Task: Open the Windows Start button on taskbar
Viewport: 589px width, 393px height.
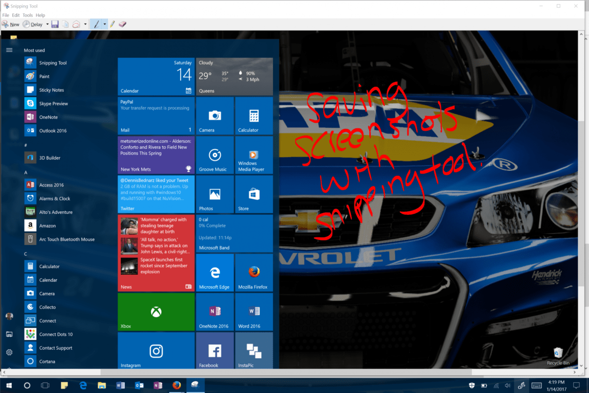Action: pyautogui.click(x=9, y=385)
